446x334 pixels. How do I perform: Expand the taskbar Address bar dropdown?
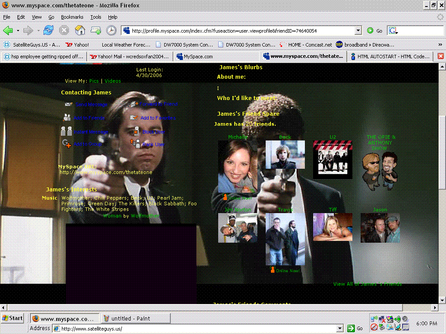click(x=339, y=328)
